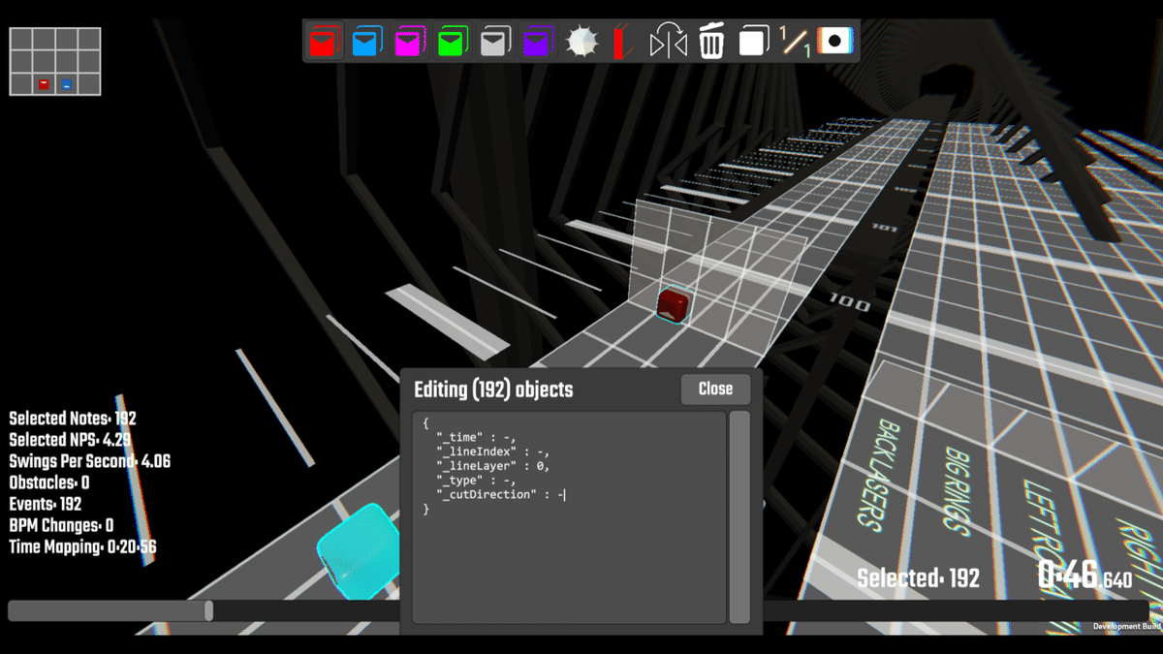This screenshot has width=1163, height=654.
Task: Click the "_cutDirection" line in the JSON
Action: click(x=500, y=495)
